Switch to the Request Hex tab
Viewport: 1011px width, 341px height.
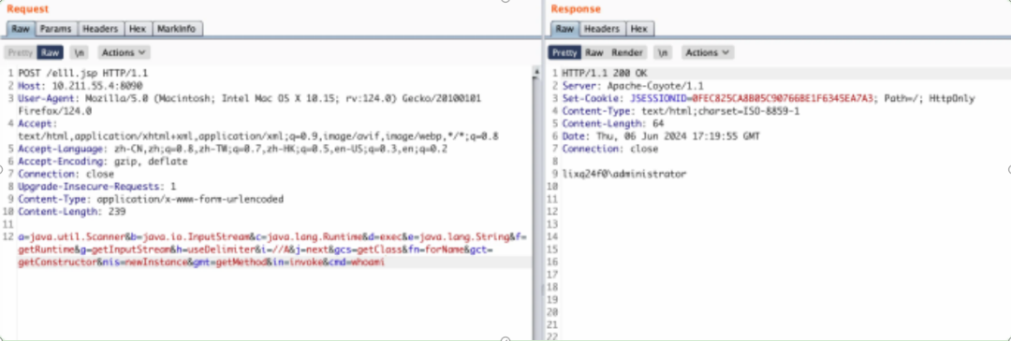tap(138, 29)
